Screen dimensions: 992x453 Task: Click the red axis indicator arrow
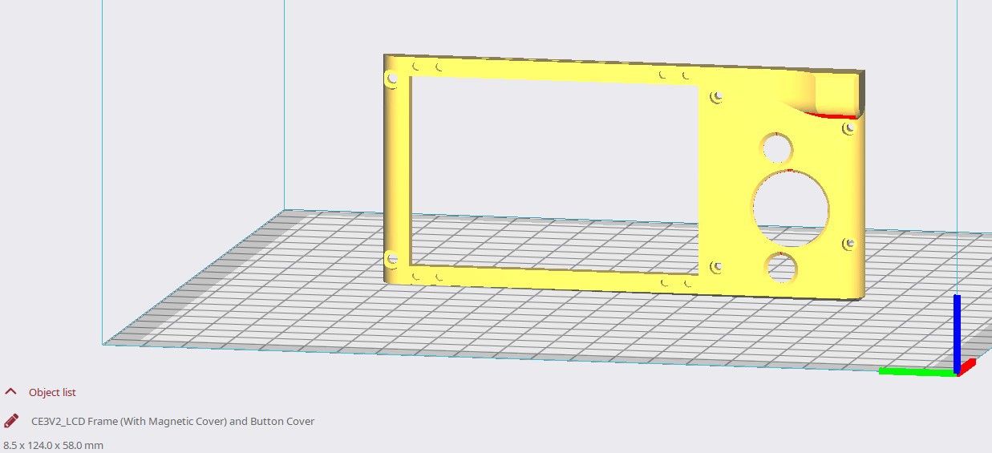[967, 366]
